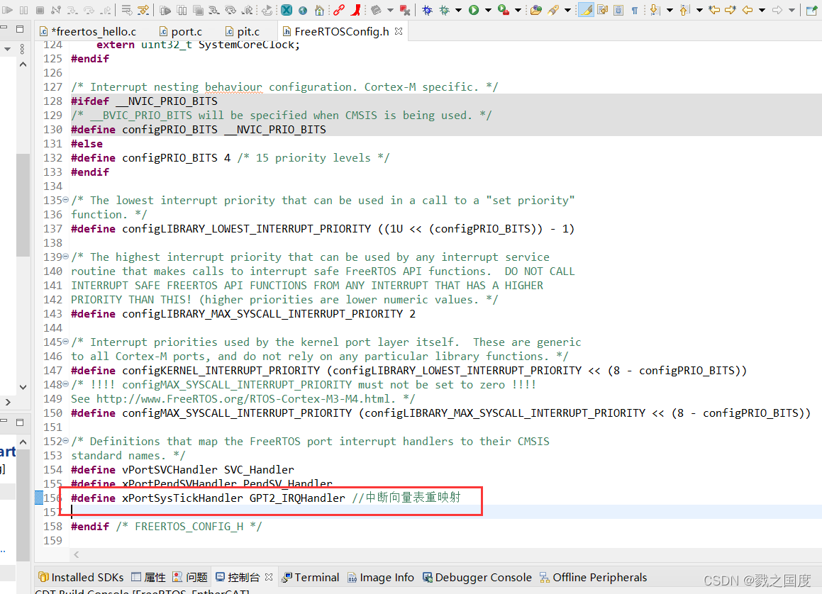Click the Resume All debug sessions icon
The image size is (822, 594).
[165, 10]
